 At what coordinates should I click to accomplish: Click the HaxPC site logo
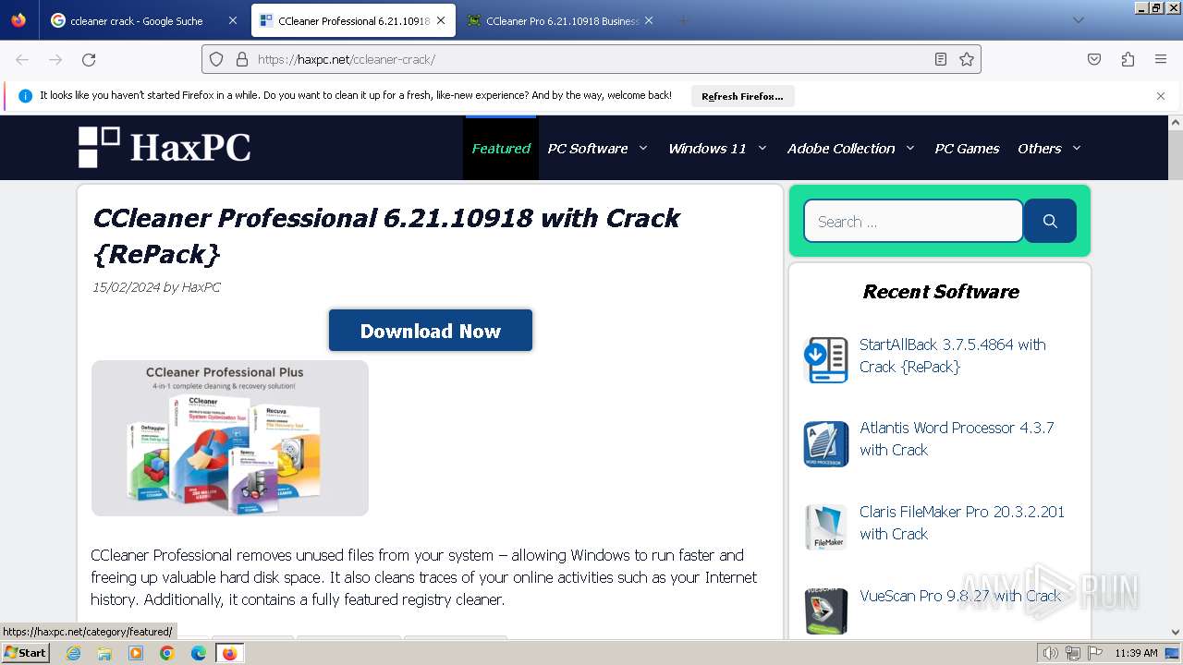pos(165,148)
